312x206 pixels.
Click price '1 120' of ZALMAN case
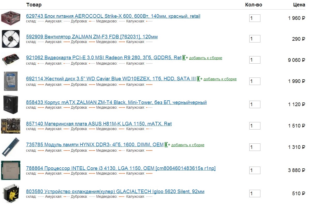297,104
